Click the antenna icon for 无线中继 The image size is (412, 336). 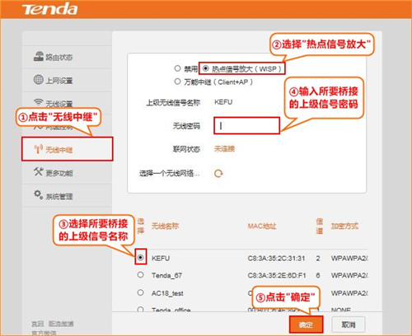click(x=39, y=149)
